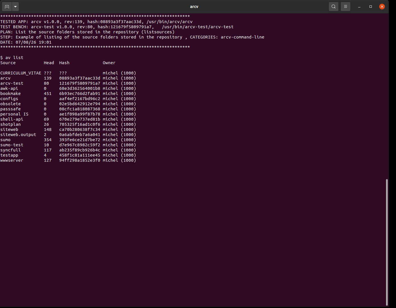Select shotplan source name
Viewport: 396px width, 308px height.
pyautogui.click(x=11, y=124)
